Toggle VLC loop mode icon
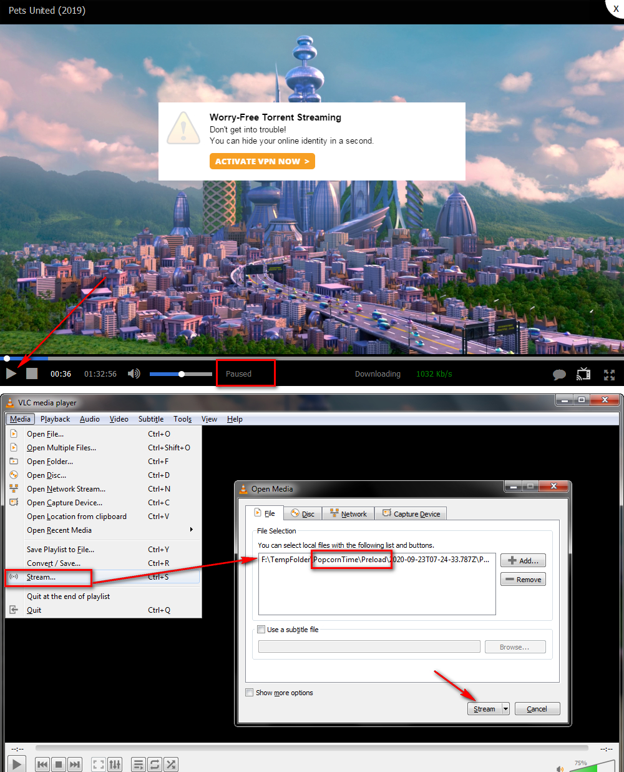Viewport: 624px width, 772px height. point(155,764)
